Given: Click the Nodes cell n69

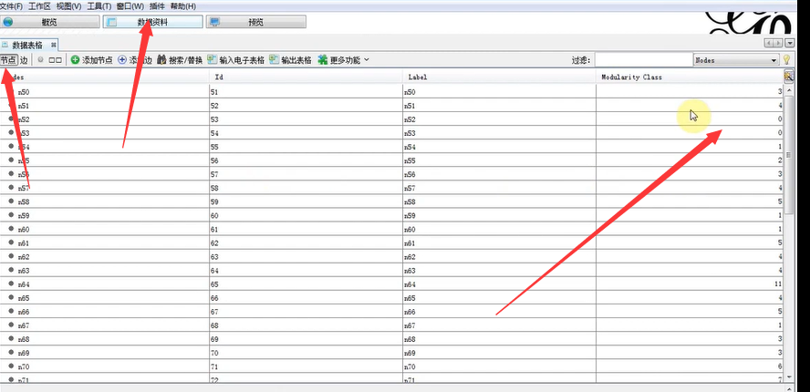Looking at the screenshot, I should [x=104, y=353].
